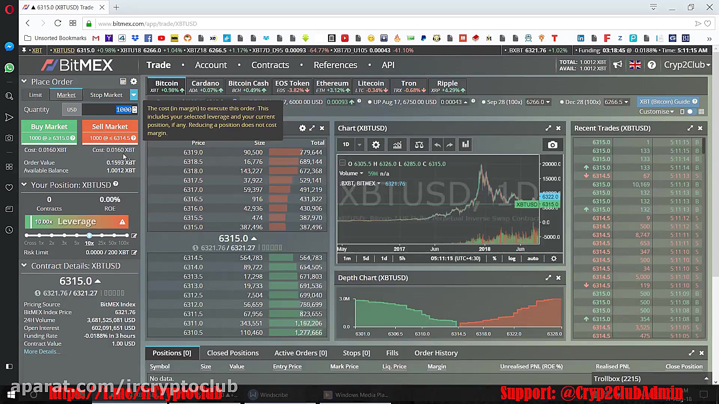Open XBT (Bitcoin) Guide button

(668, 102)
